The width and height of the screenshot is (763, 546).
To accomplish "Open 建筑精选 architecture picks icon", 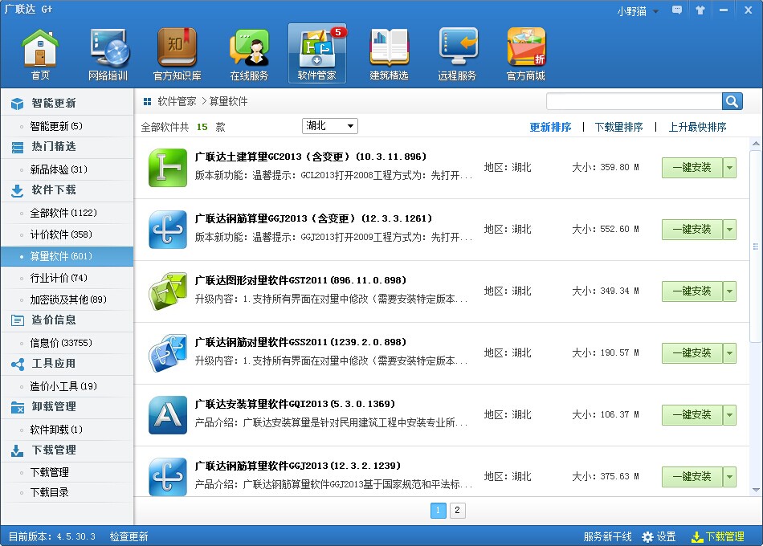I will click(x=389, y=55).
